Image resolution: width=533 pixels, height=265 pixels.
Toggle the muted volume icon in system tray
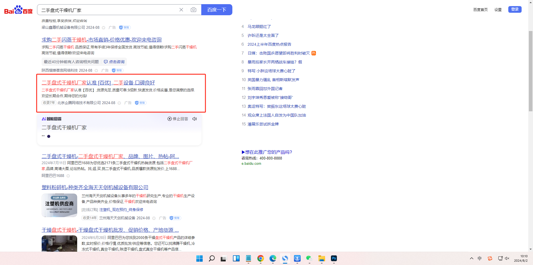click(x=507, y=258)
